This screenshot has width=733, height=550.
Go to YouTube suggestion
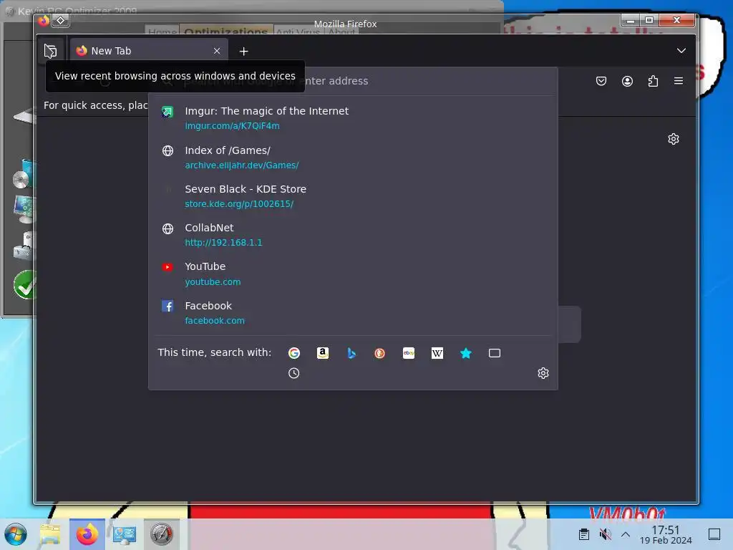click(x=353, y=274)
